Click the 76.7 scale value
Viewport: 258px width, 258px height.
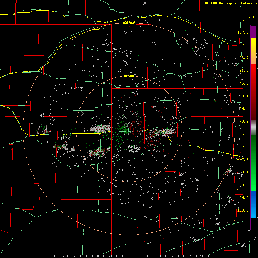point(244,58)
